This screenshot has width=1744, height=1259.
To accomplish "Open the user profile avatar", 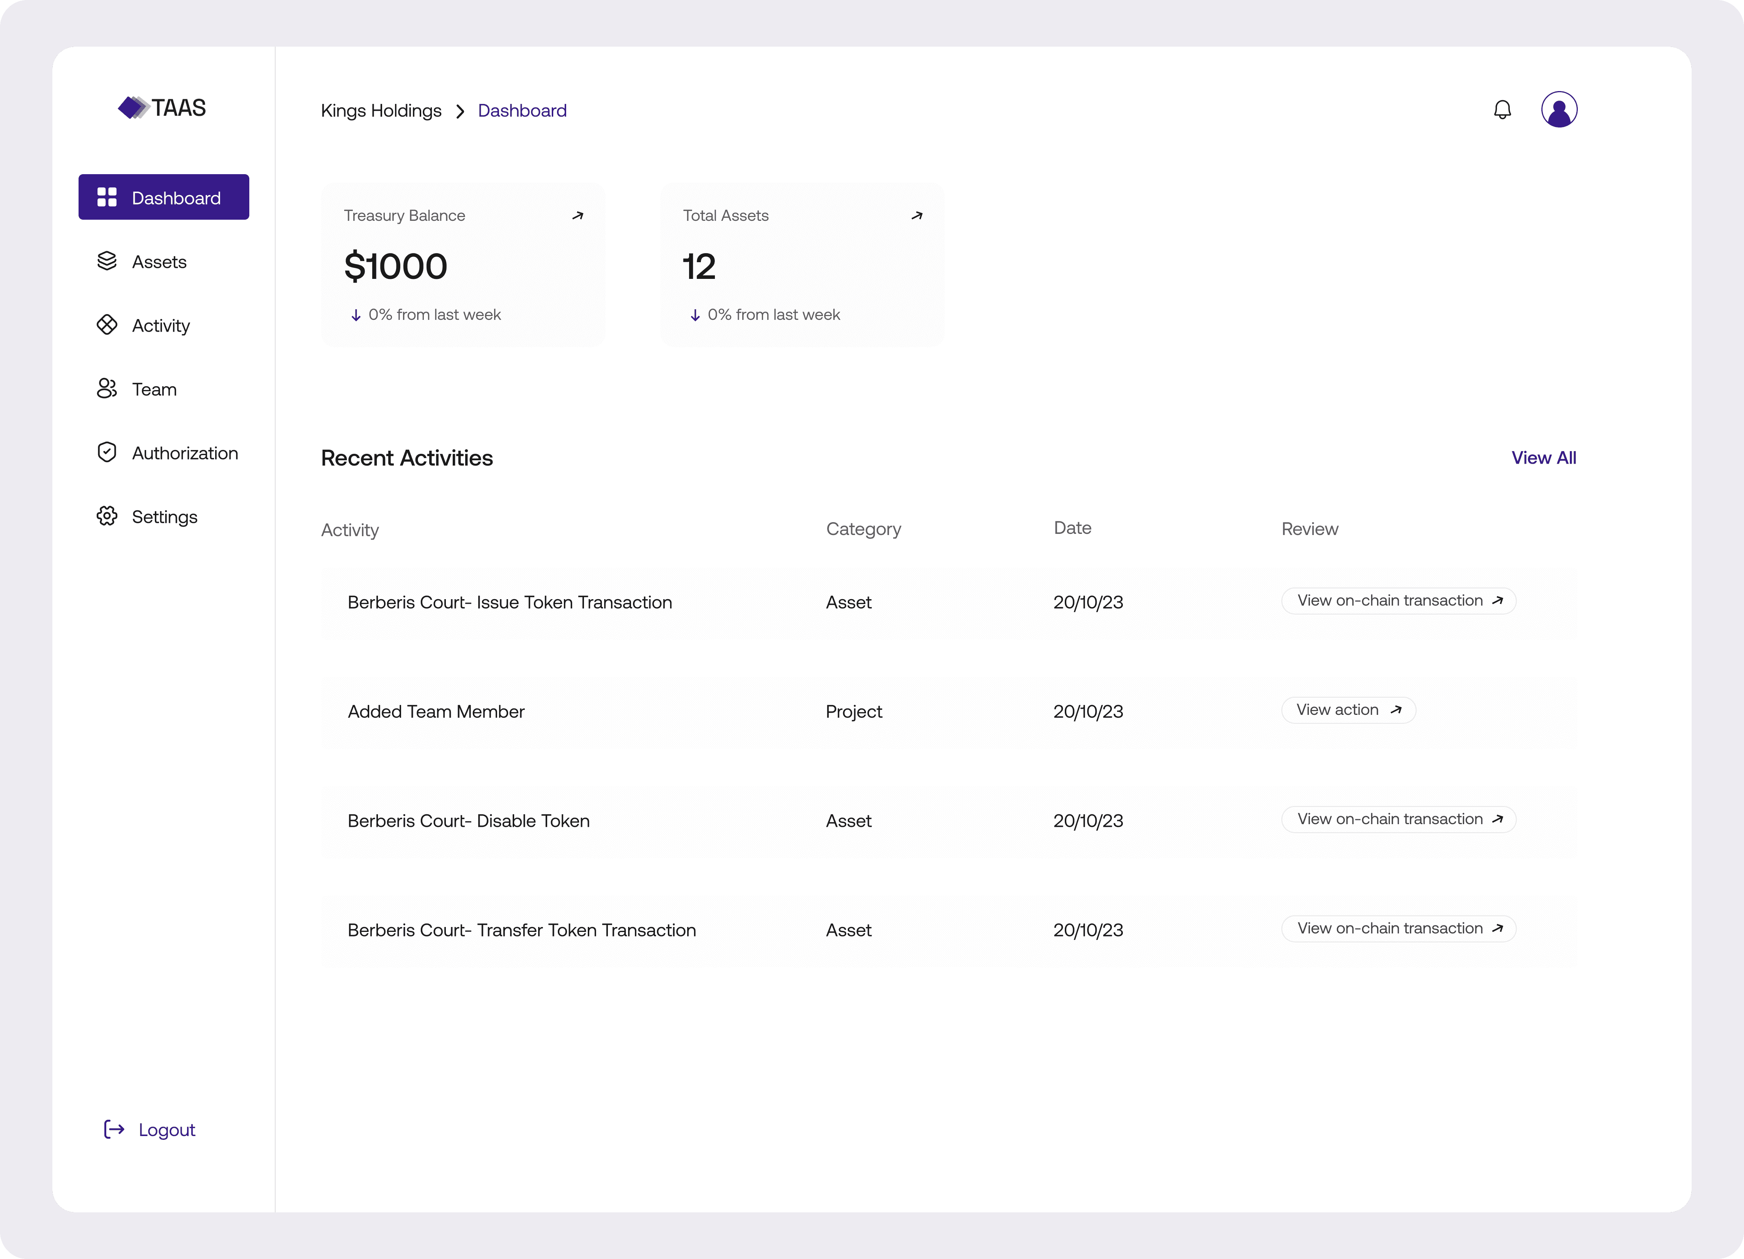I will (1559, 110).
